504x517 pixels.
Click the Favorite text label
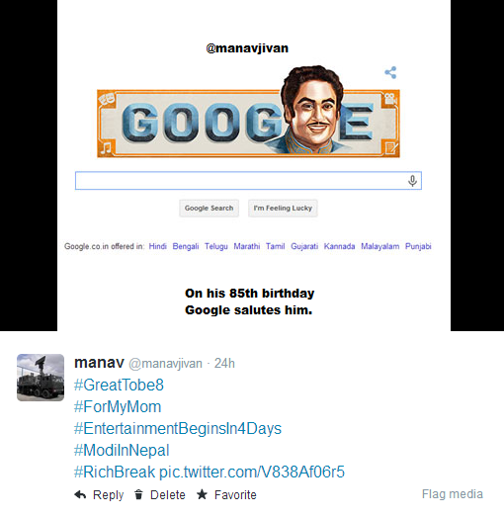235,495
